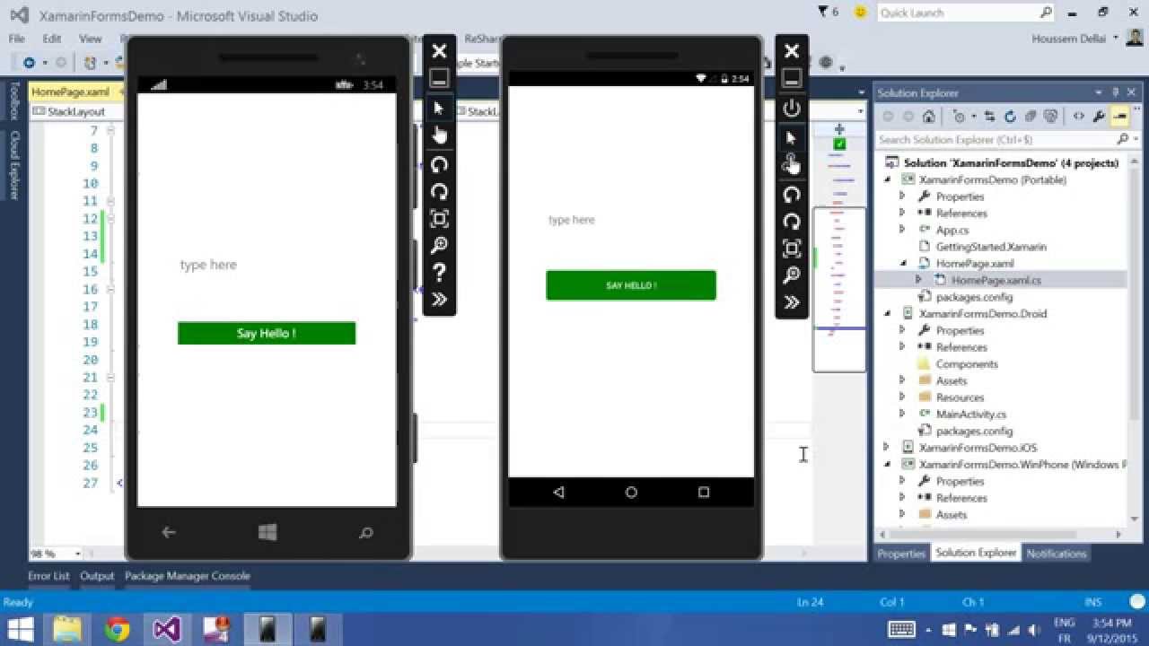Tap Windows Phone search button
Image resolution: width=1149 pixels, height=646 pixels.
[365, 532]
